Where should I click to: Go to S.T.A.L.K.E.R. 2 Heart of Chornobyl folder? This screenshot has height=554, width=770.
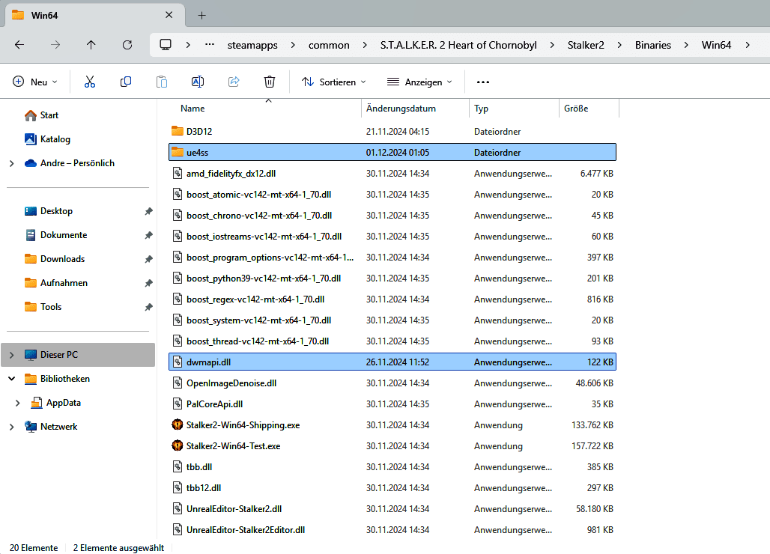(x=458, y=45)
